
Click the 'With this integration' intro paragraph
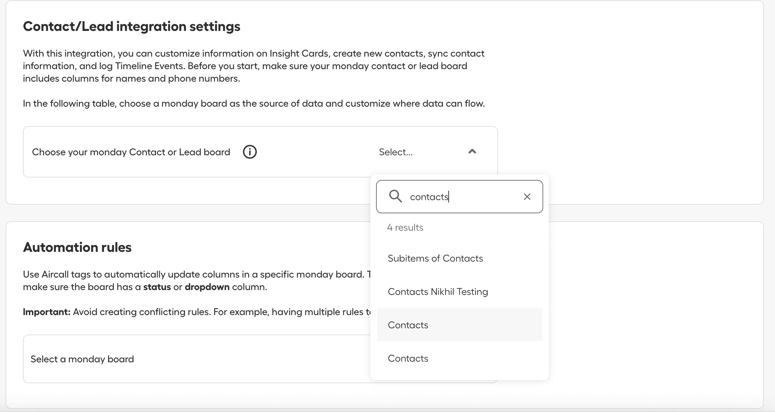(253, 66)
